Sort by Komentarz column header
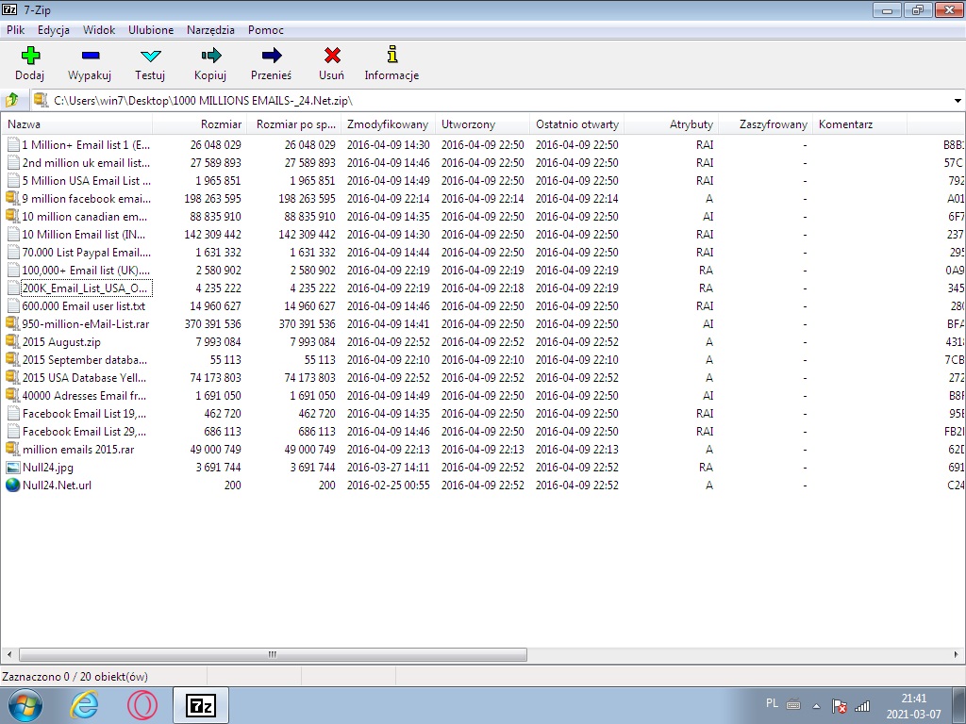Viewport: 966px width, 724px height. [860, 123]
